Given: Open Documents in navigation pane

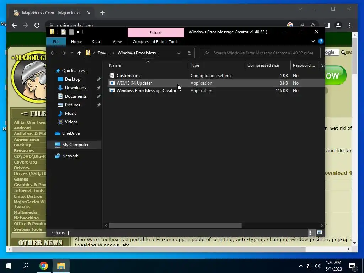Looking at the screenshot, I should coord(76,96).
